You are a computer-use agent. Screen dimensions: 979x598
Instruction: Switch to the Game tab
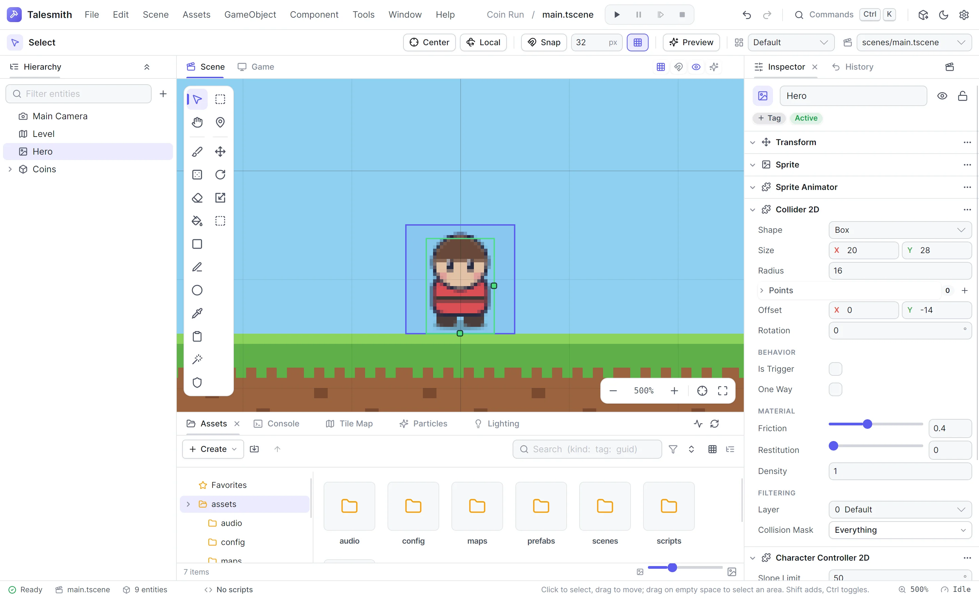point(256,67)
